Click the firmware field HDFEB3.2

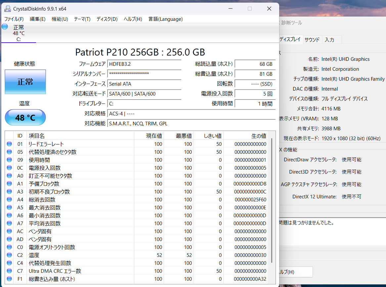(x=144, y=64)
